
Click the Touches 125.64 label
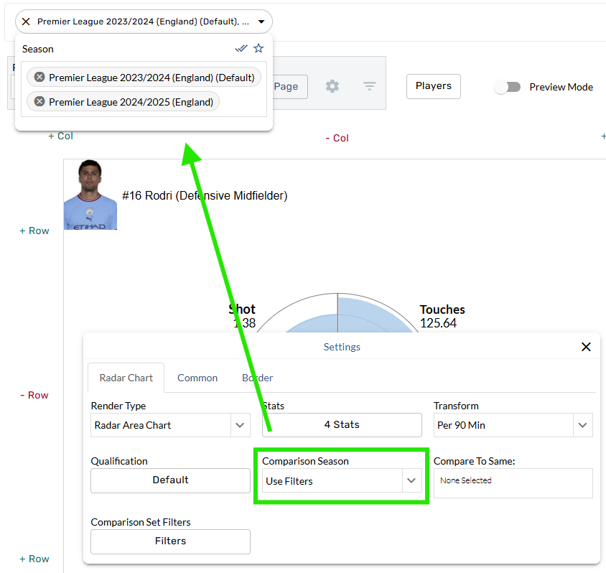coord(442,317)
